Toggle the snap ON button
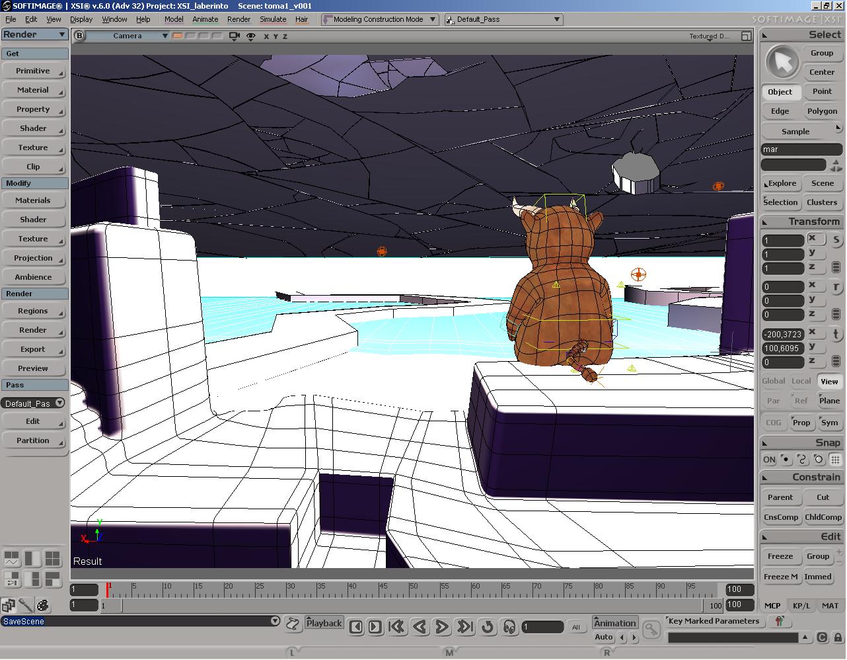847x660 pixels. [769, 459]
